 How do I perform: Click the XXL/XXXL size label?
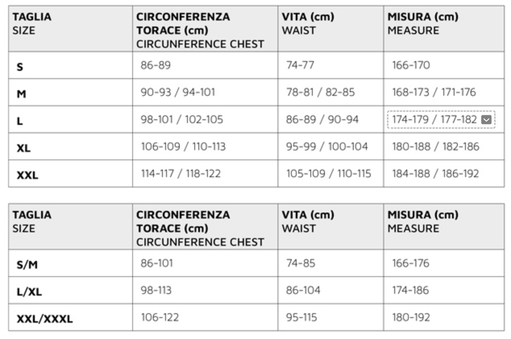coord(45,319)
